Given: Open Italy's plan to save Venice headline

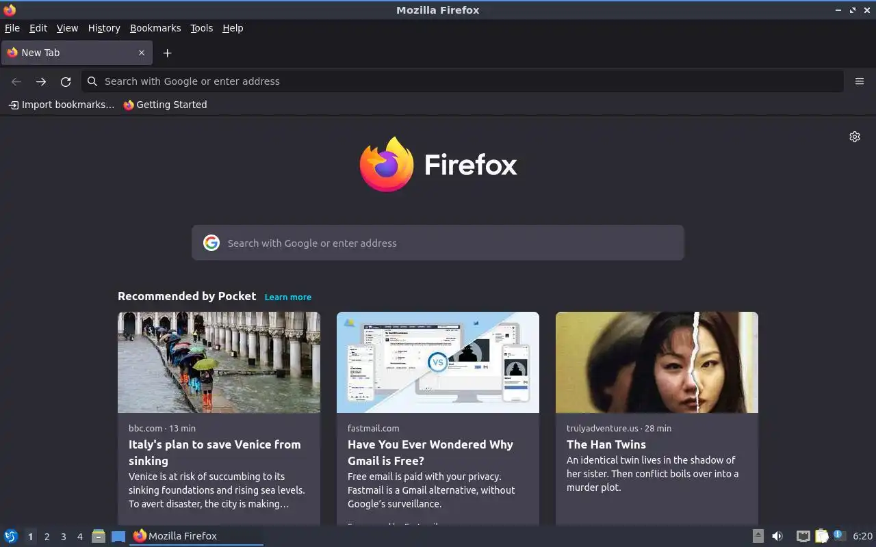Looking at the screenshot, I should [x=215, y=453].
